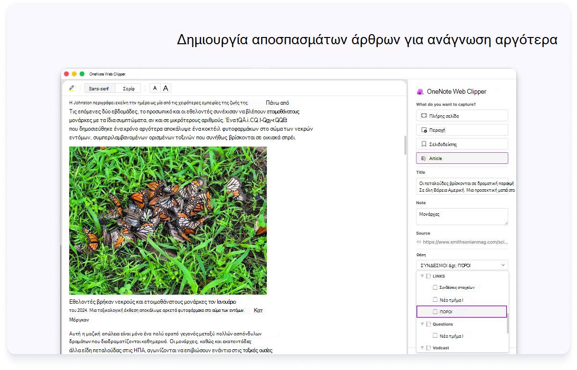This screenshot has height=370, width=577.
Task: Click the Συνδέσεις στοιχείων section icon
Action: (x=435, y=287)
